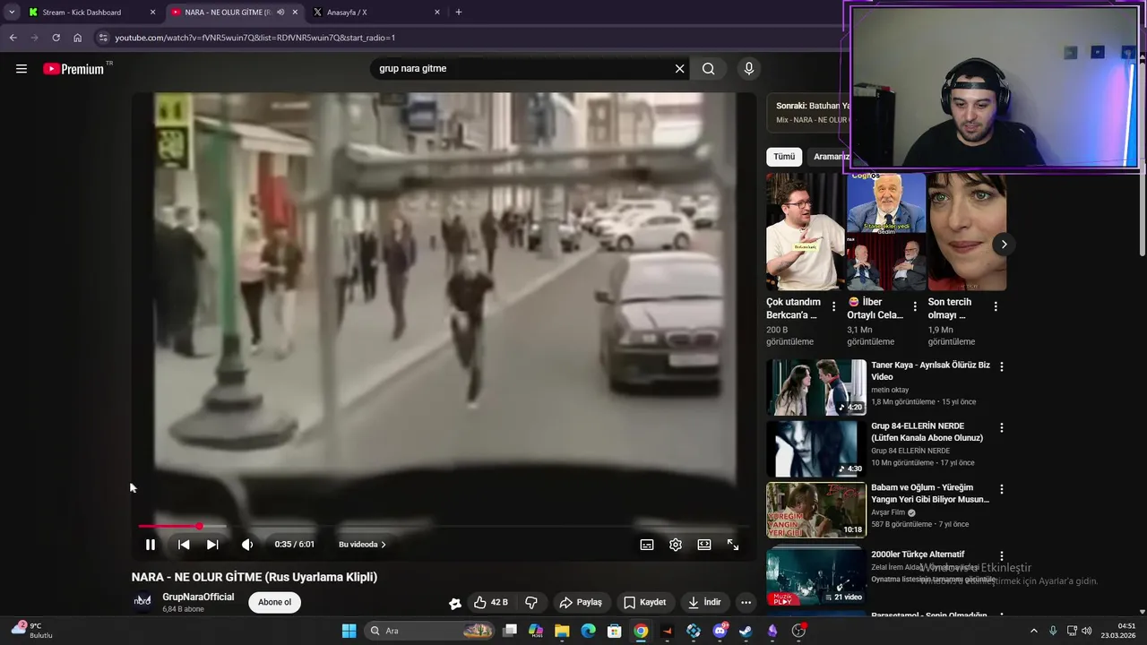Select the 'Tümü' filter chip
This screenshot has width=1147, height=645.
pyautogui.click(x=784, y=157)
